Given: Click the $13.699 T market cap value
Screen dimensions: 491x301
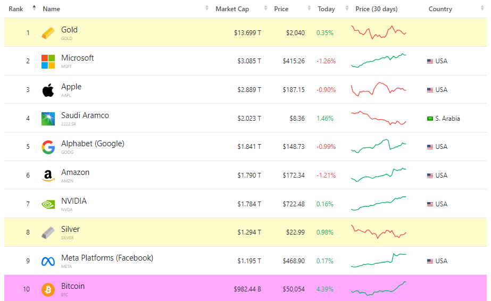Looking at the screenshot, I should (247, 33).
